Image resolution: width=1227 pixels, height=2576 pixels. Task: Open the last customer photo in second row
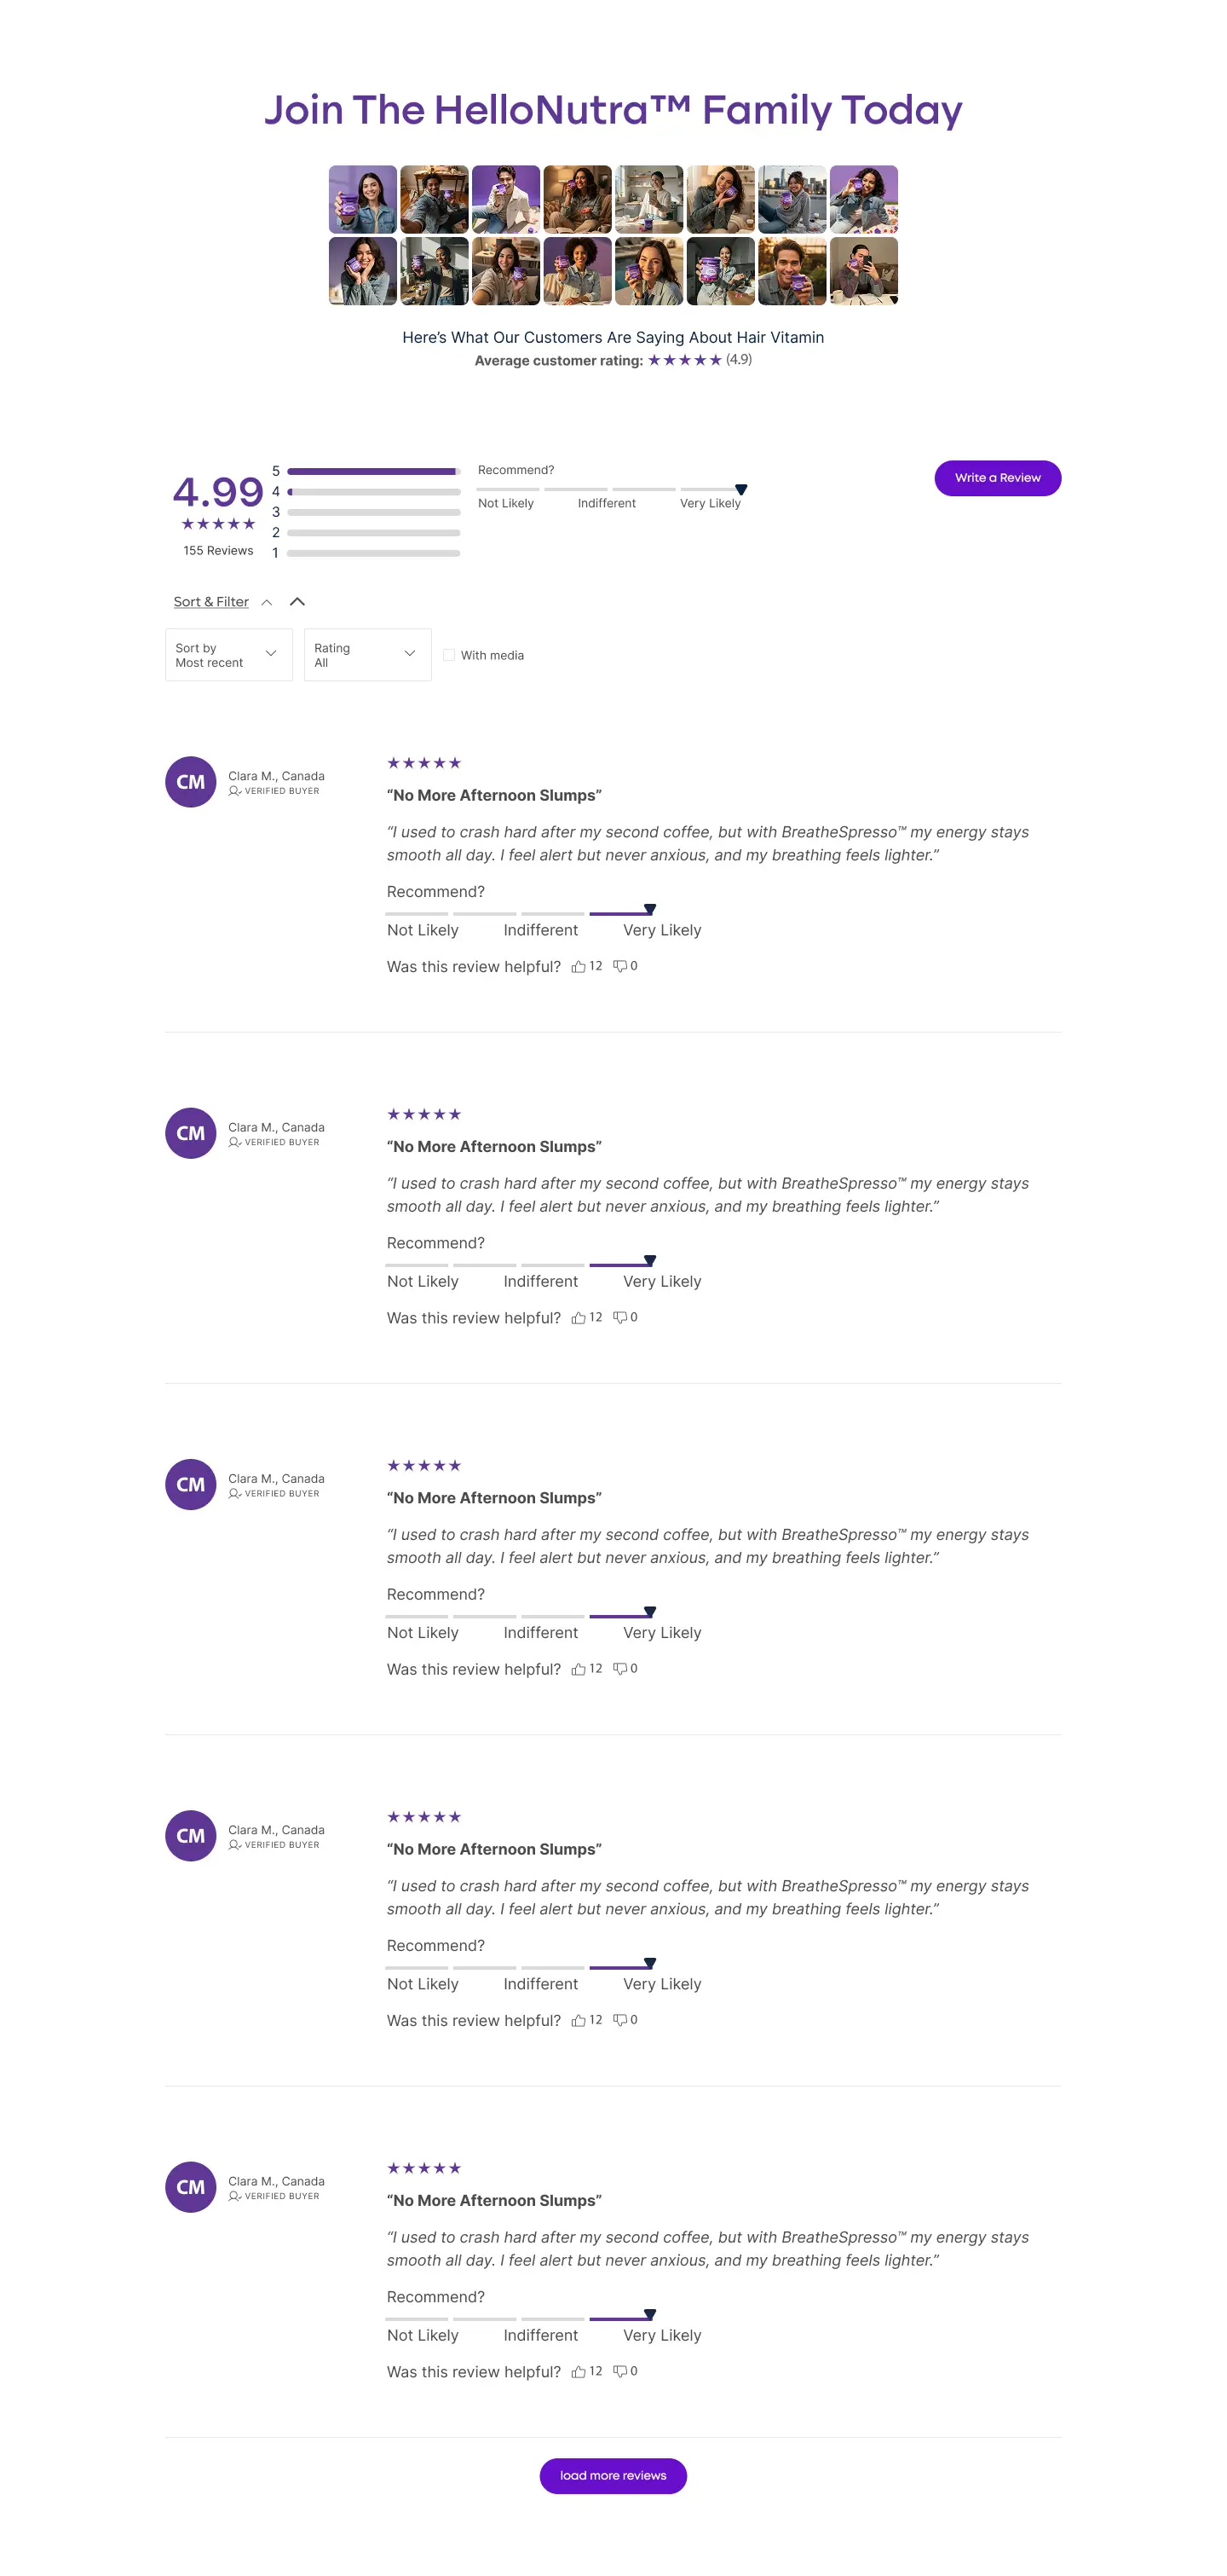[863, 271]
